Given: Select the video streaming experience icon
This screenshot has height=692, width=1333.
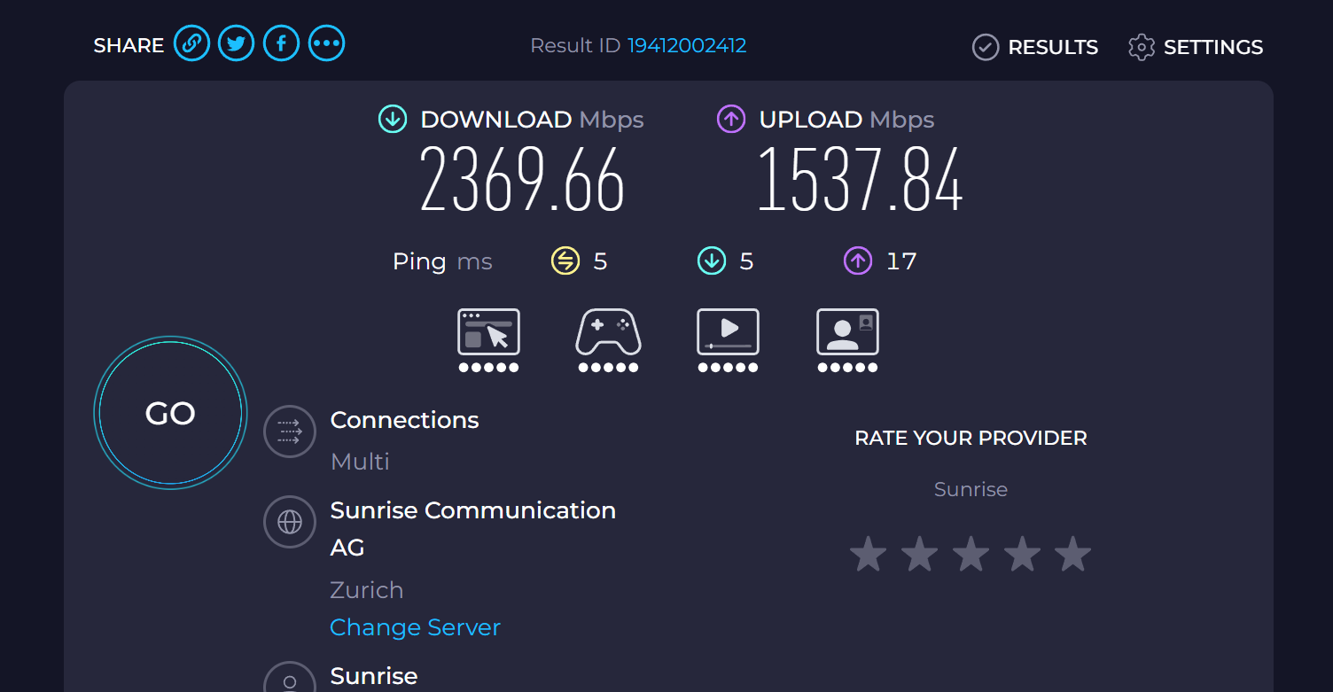Looking at the screenshot, I should (728, 332).
